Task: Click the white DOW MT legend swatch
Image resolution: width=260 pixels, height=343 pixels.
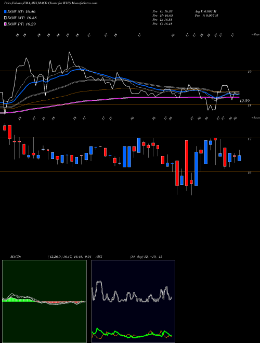Action: [5, 18]
